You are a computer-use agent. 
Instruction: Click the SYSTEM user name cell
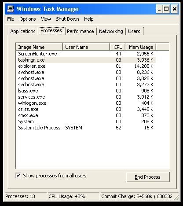(x=73, y=128)
